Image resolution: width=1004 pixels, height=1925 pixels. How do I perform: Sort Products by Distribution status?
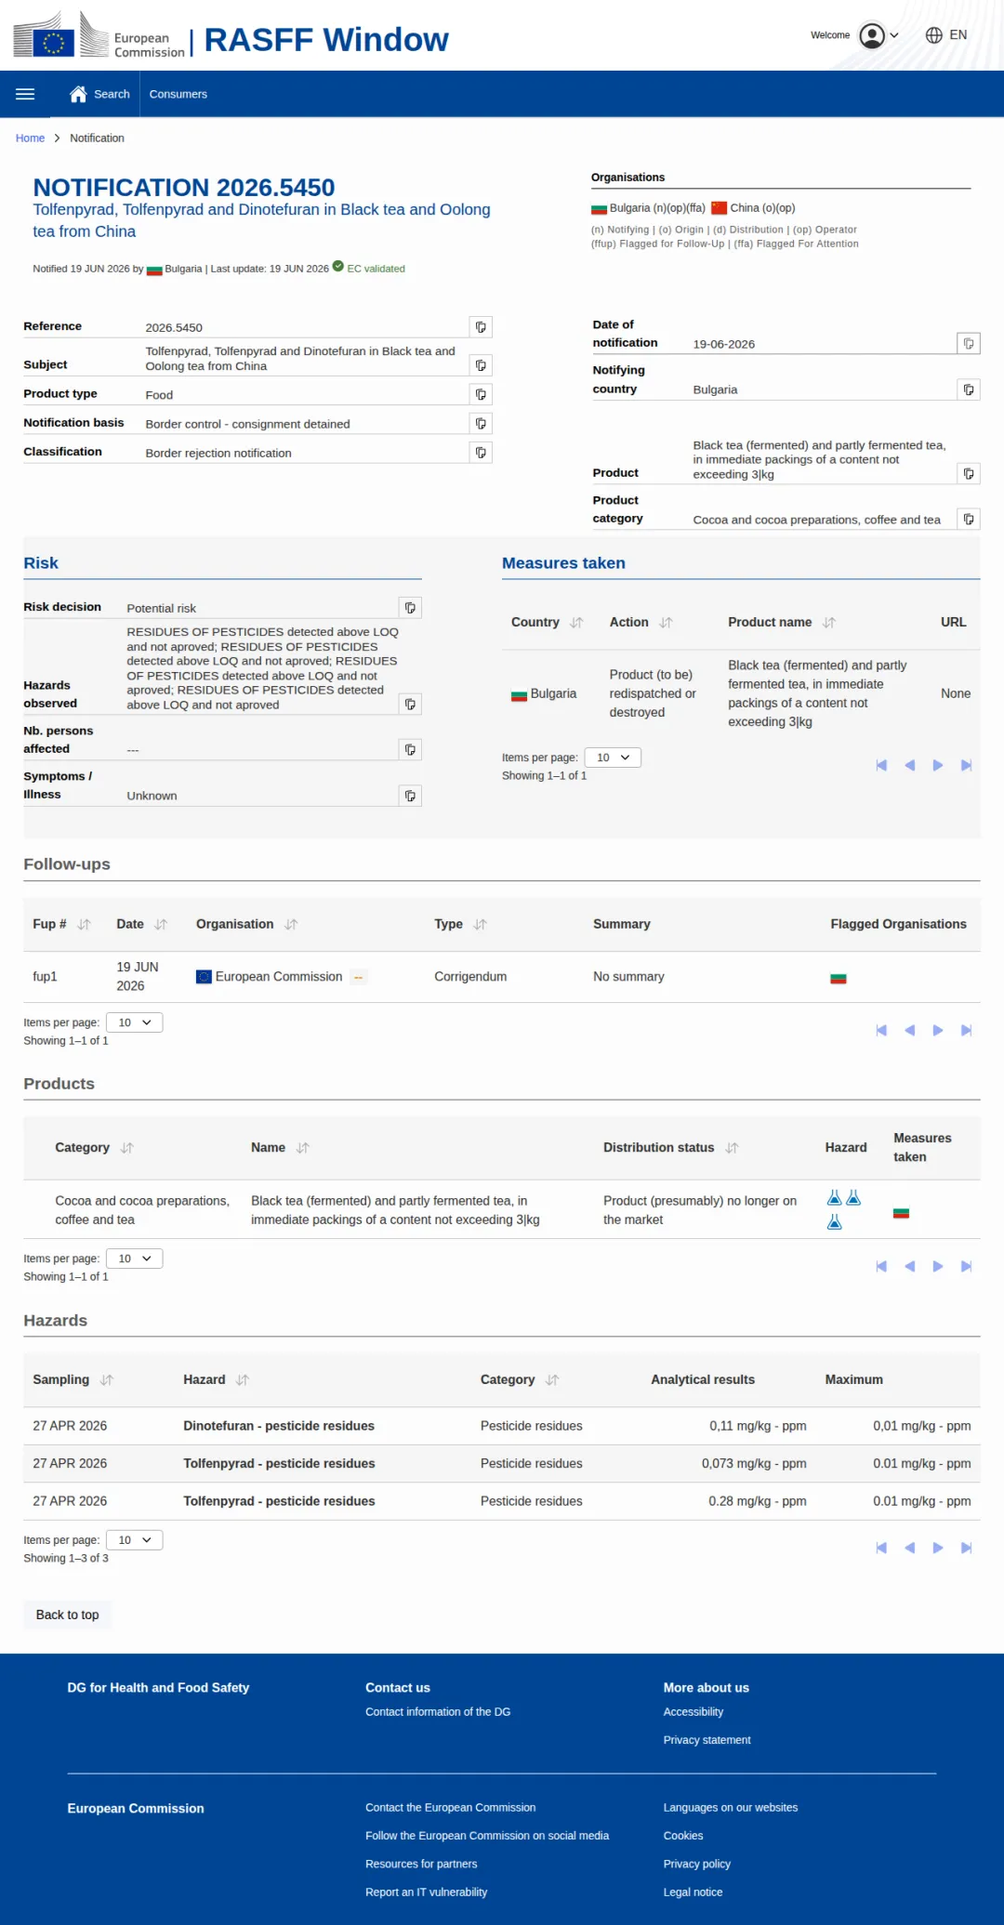pos(732,1148)
